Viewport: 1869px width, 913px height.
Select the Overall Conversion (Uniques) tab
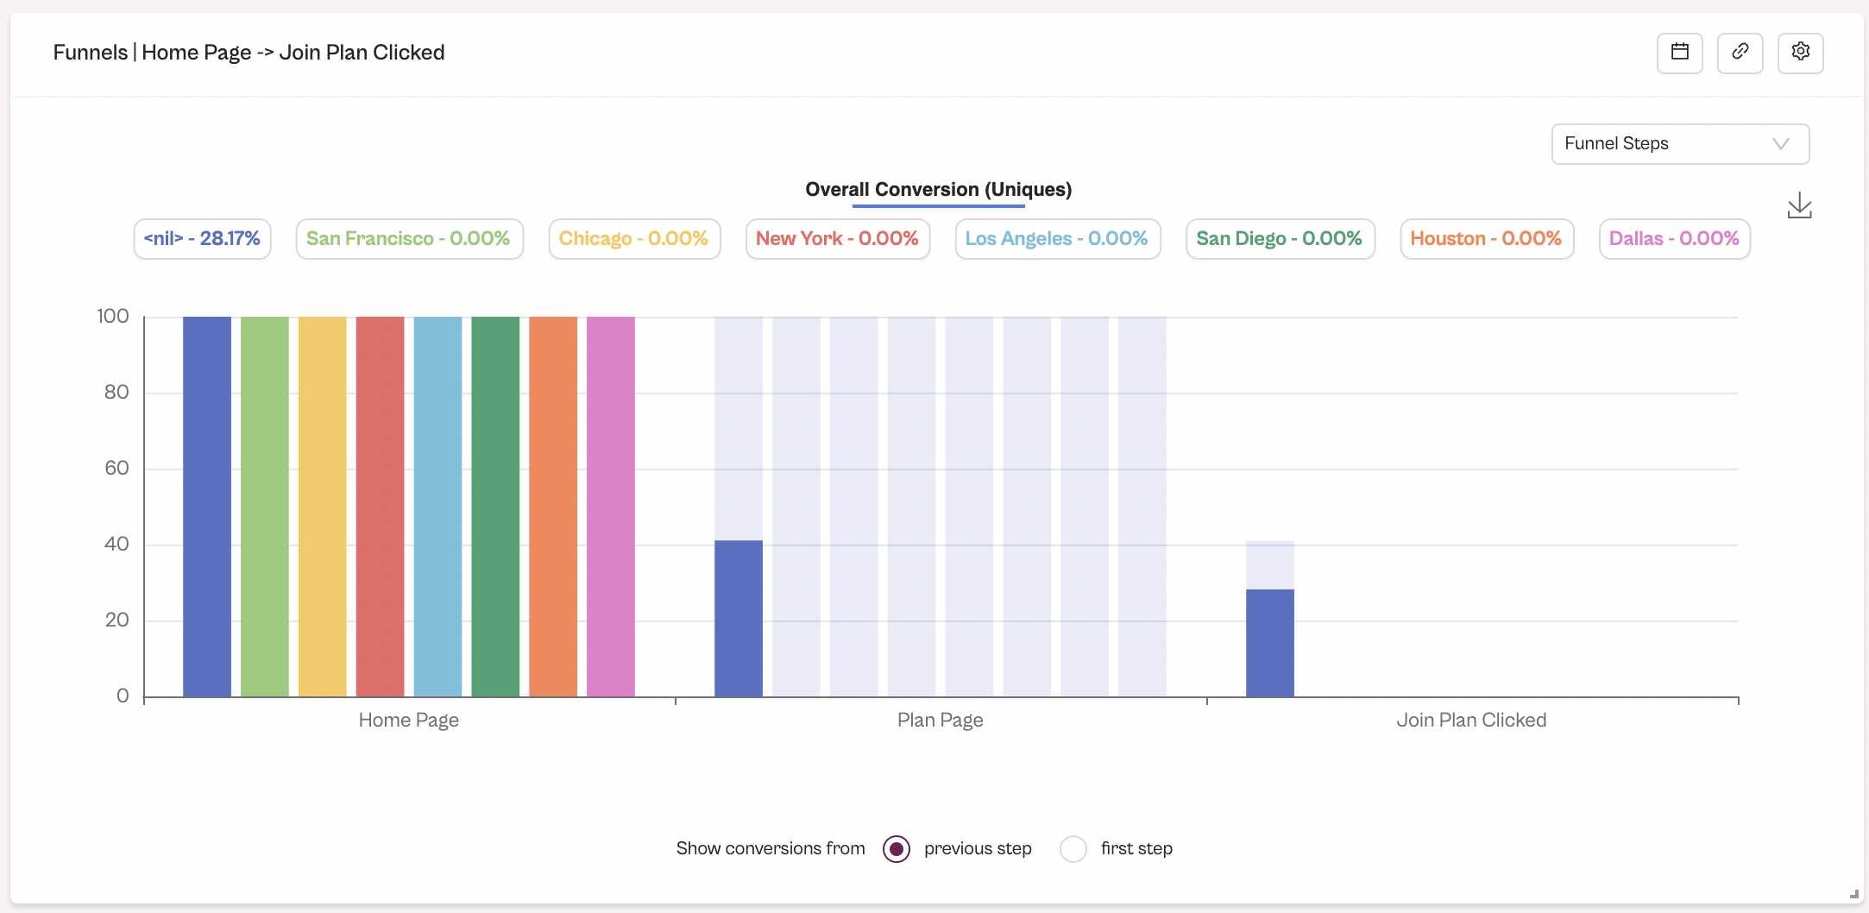tap(938, 190)
